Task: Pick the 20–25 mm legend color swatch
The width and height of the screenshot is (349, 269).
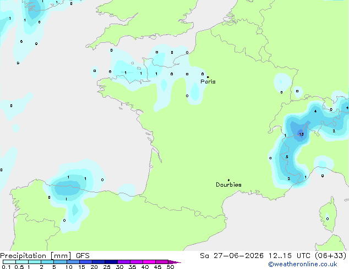Action: coord(99,262)
